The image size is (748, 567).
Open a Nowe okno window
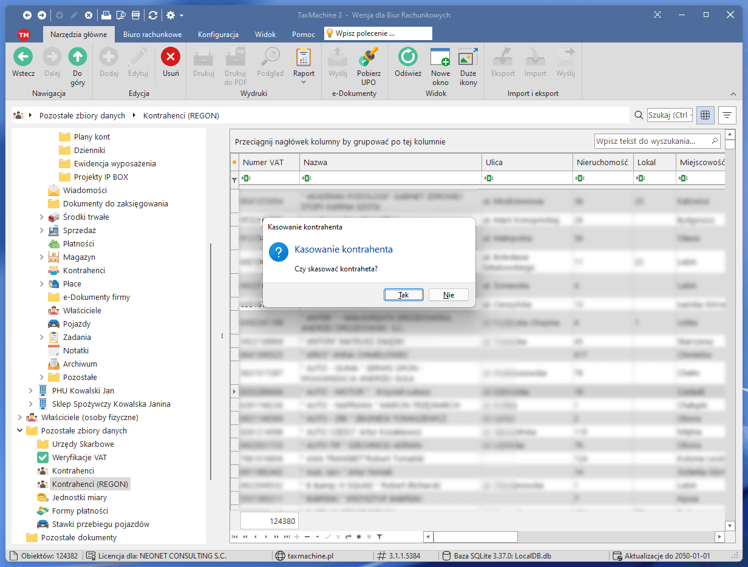pos(440,58)
